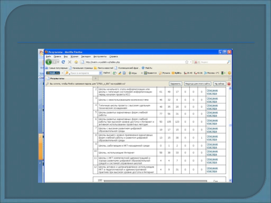The height and width of the screenshot is (203, 271).
Task: Click the grey Forward arrow button
Action: coord(55,62)
